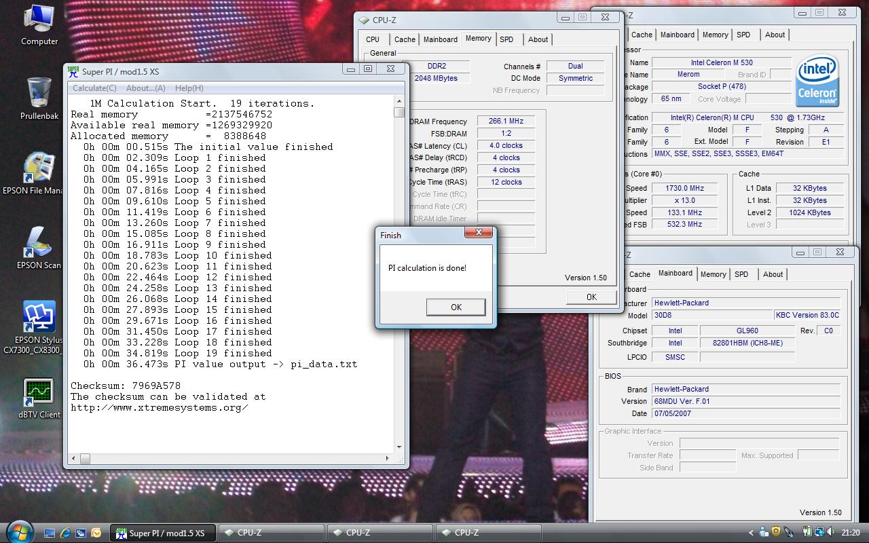Open the yellow security shield tray icon
Screen dimensions: 869x543
(x=777, y=533)
